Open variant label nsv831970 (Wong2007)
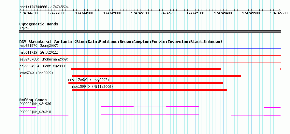Screen dimensions: 290x134 [x=39, y=46]
